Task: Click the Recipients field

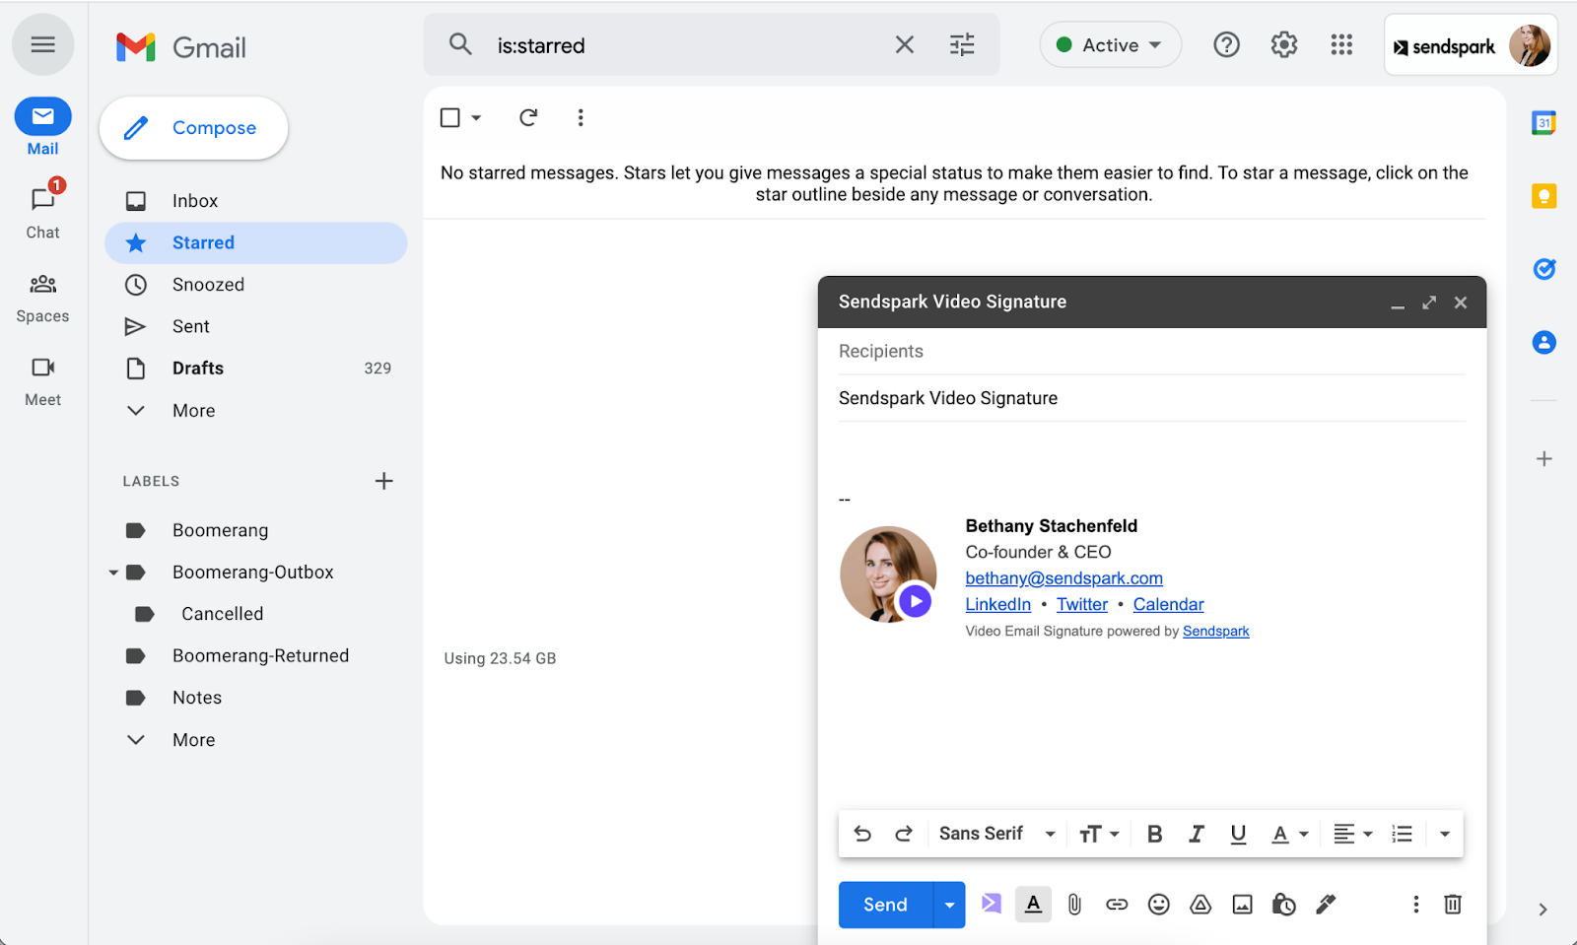Action: 1151,352
